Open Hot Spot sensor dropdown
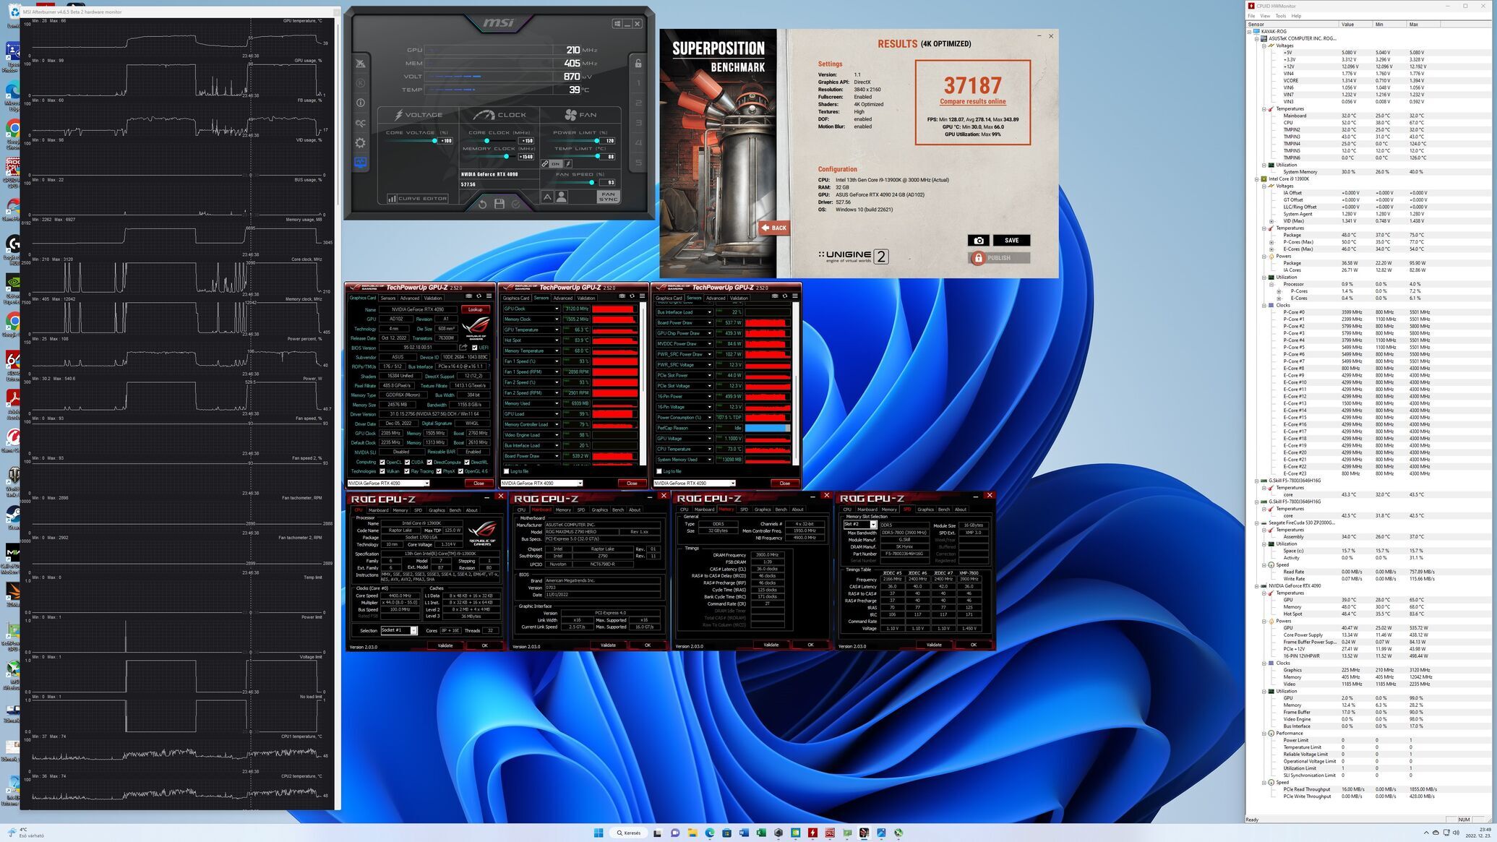The image size is (1497, 842). coord(557,340)
